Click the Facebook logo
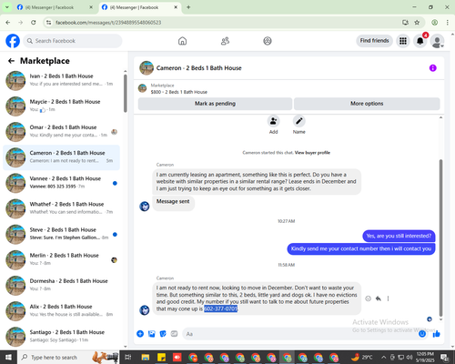Screen dimensions: 455x364 [13, 41]
